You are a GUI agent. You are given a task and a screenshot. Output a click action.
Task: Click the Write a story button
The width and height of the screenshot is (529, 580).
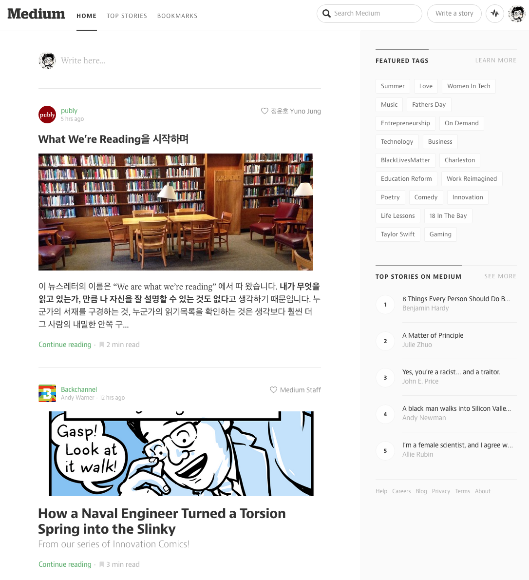pyautogui.click(x=454, y=14)
